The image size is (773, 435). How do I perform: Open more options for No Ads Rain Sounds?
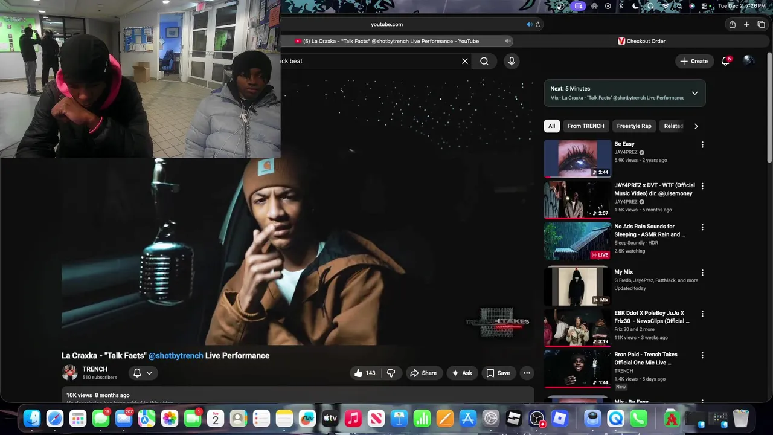click(702, 227)
